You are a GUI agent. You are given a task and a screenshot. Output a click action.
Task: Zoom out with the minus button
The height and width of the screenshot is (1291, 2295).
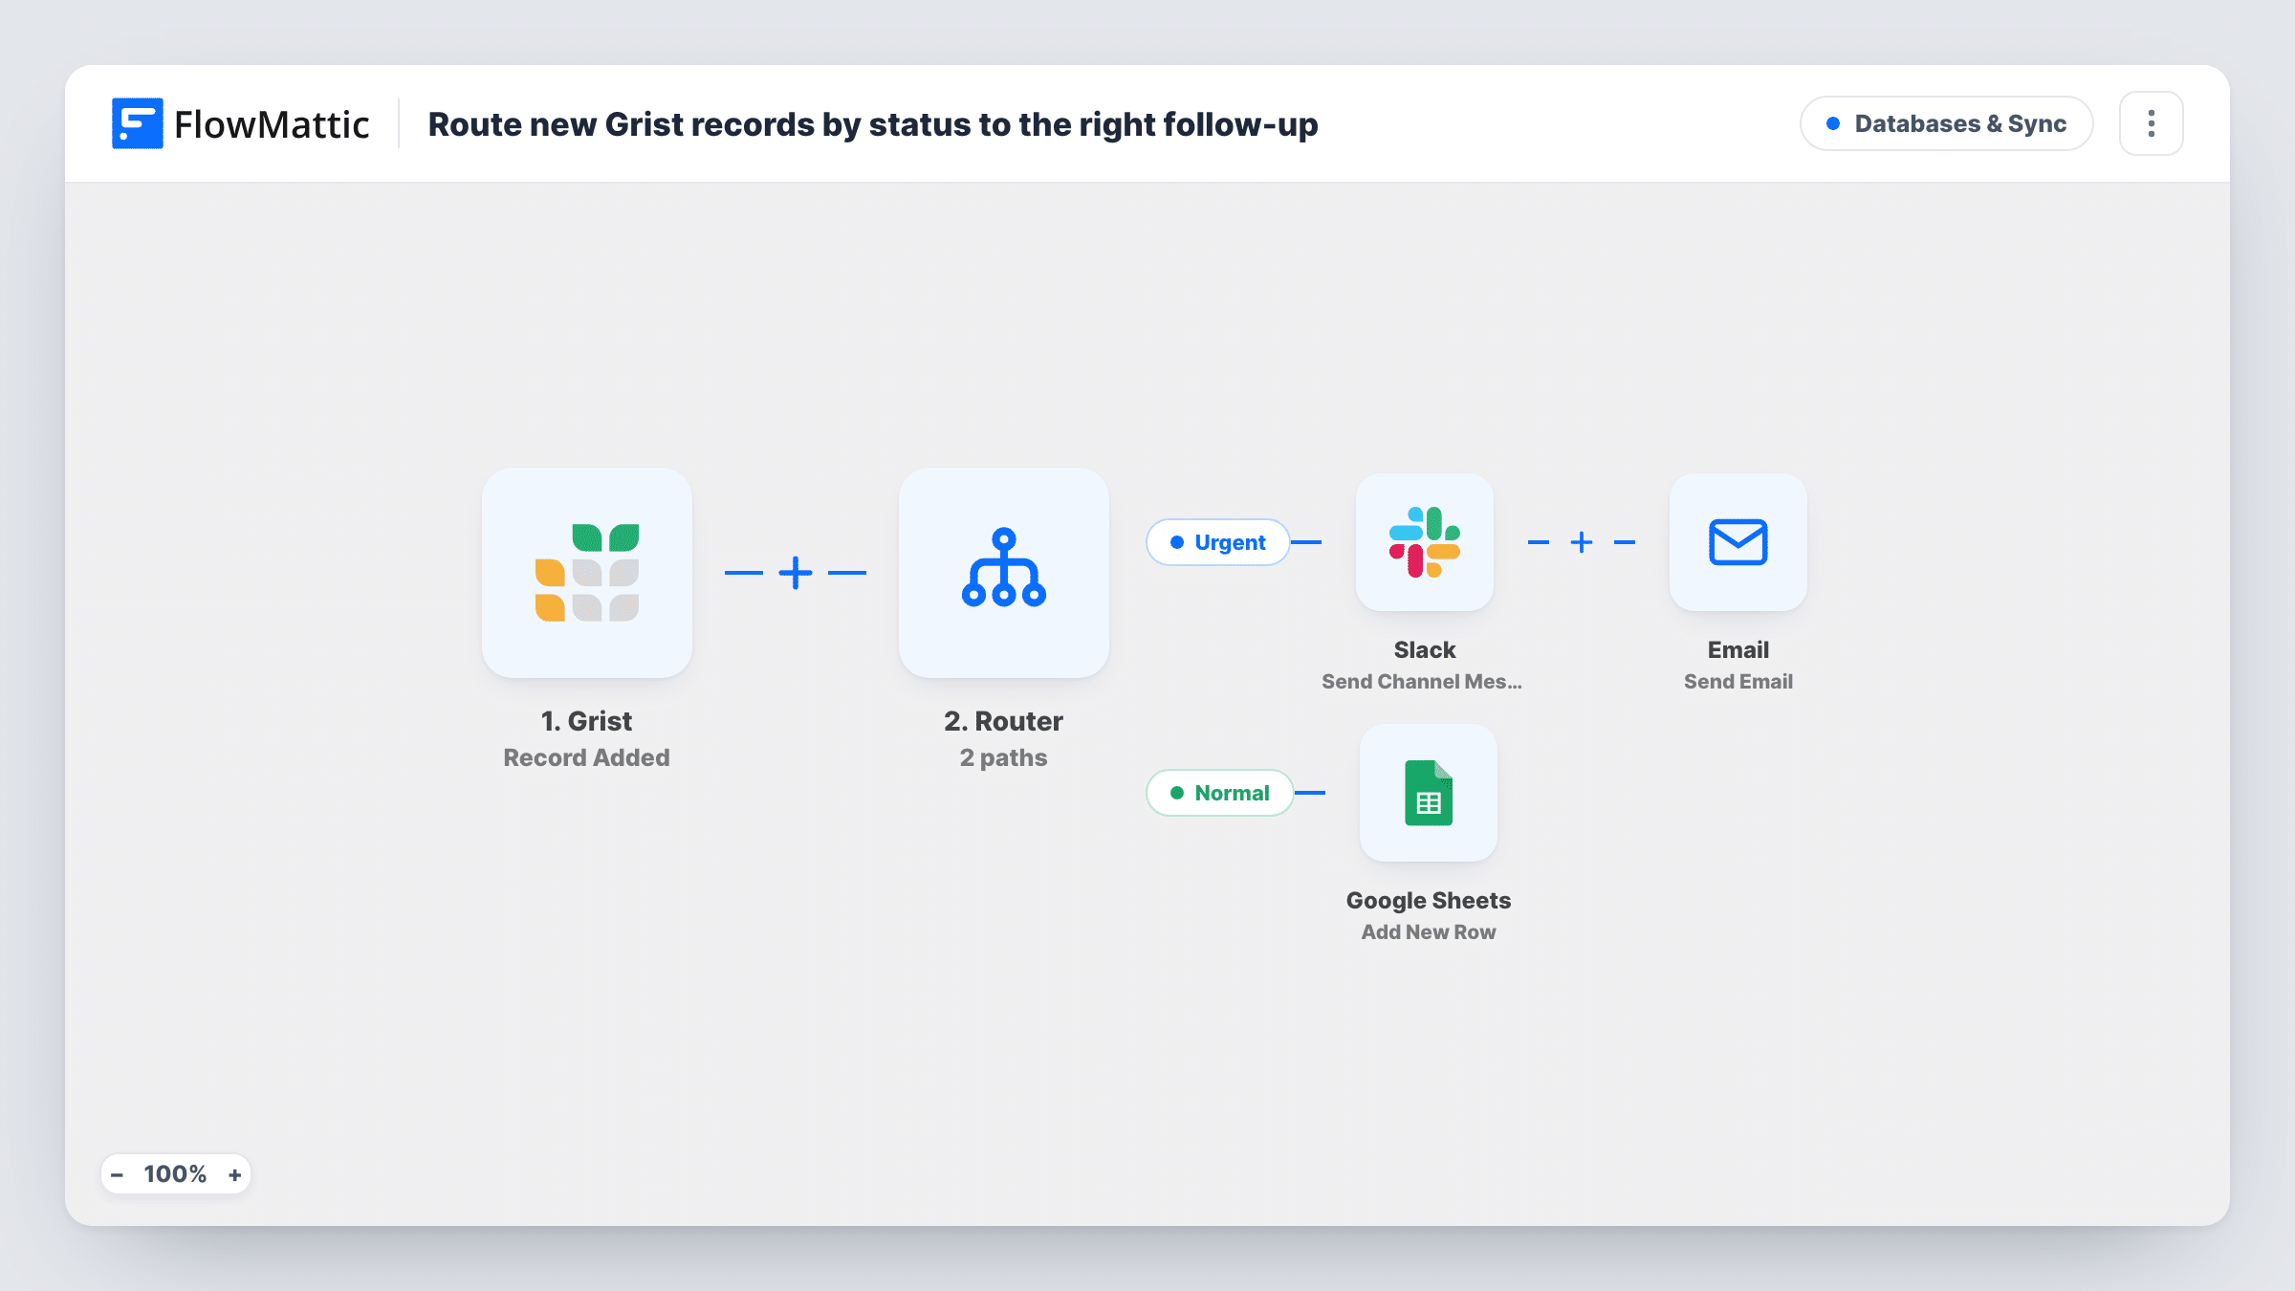point(117,1174)
